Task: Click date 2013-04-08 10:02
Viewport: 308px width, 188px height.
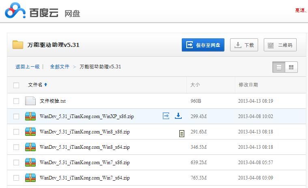Action: (x=256, y=116)
